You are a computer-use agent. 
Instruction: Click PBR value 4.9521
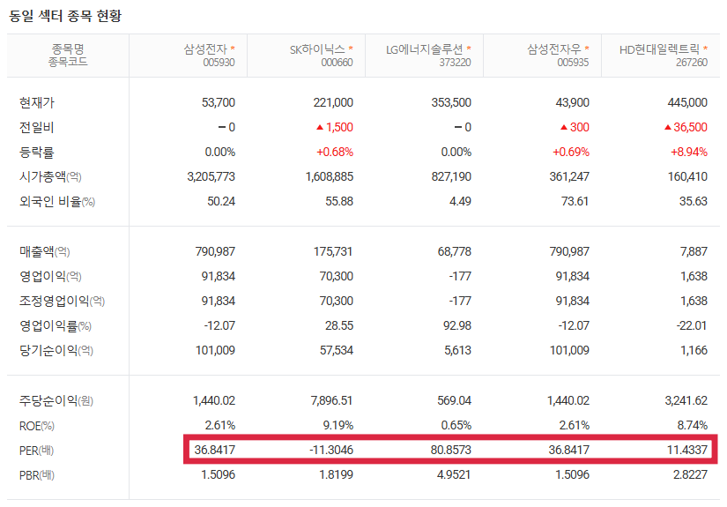click(x=454, y=475)
